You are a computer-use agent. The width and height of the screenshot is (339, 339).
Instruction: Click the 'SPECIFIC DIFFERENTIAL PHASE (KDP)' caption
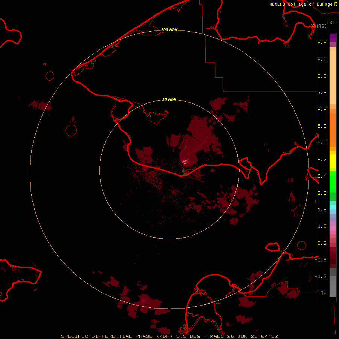[118, 336]
